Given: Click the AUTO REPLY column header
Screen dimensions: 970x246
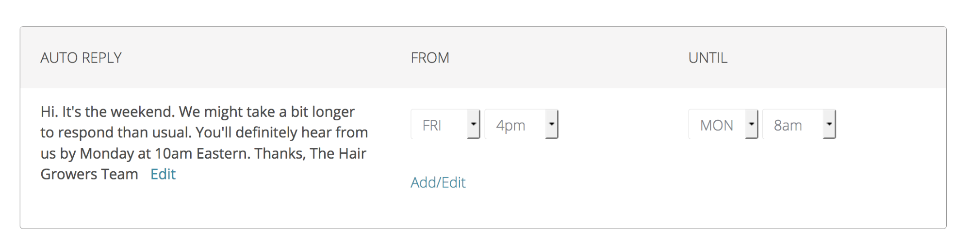Looking at the screenshot, I should click(x=81, y=58).
